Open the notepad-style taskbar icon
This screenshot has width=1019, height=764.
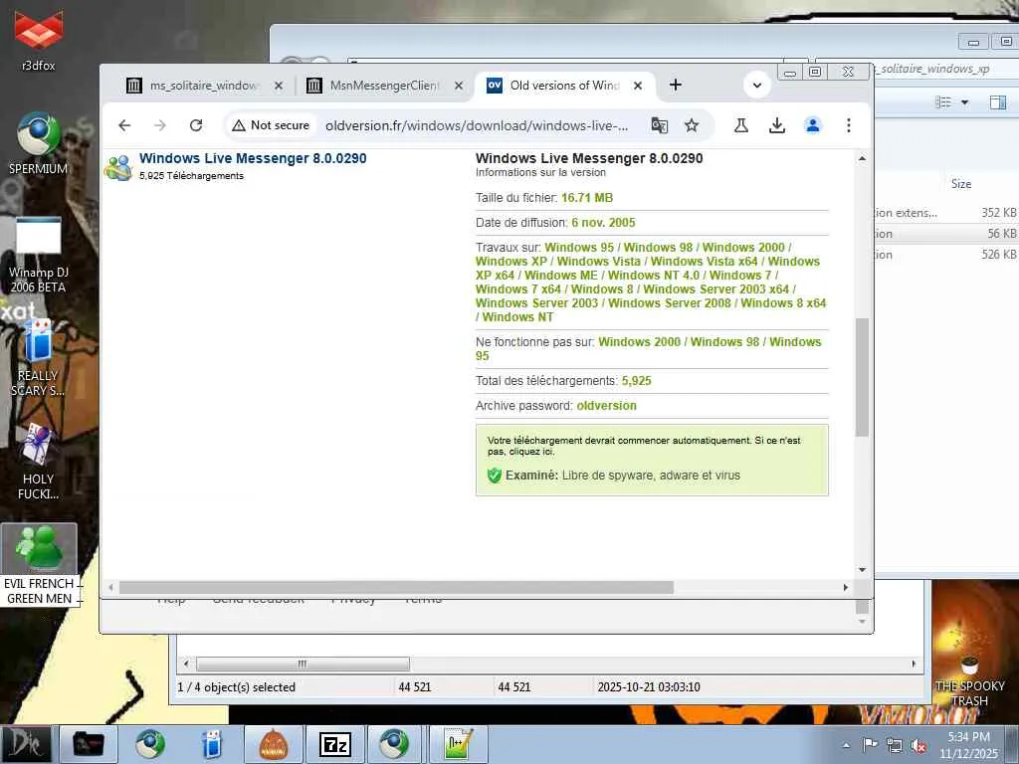pyautogui.click(x=458, y=744)
